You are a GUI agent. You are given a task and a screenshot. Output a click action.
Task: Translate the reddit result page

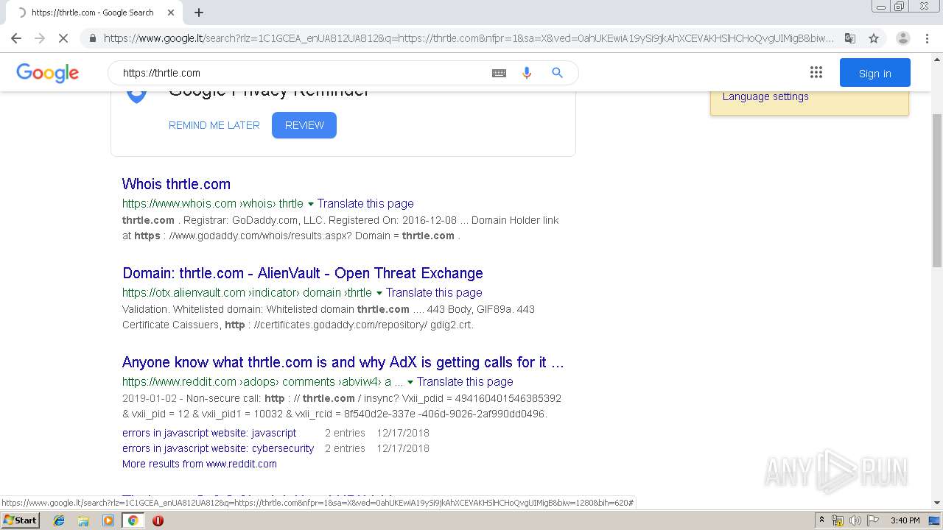click(465, 381)
